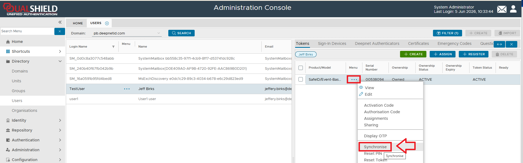Click the SEARCH button
The height and width of the screenshot is (163, 523).
tap(181, 33)
